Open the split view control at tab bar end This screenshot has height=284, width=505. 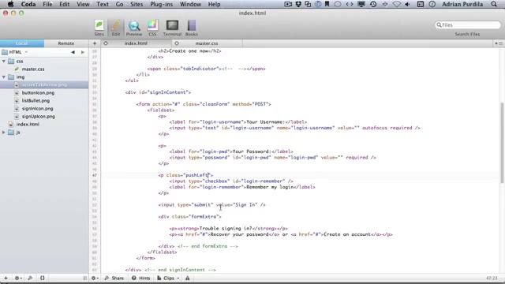tap(499, 43)
